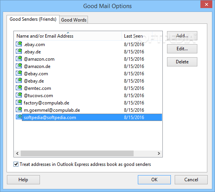Open Help for this dialog
The image size is (215, 192).
click(23, 180)
